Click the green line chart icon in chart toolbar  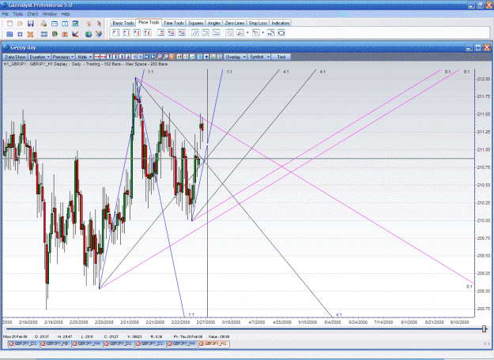click(x=192, y=57)
